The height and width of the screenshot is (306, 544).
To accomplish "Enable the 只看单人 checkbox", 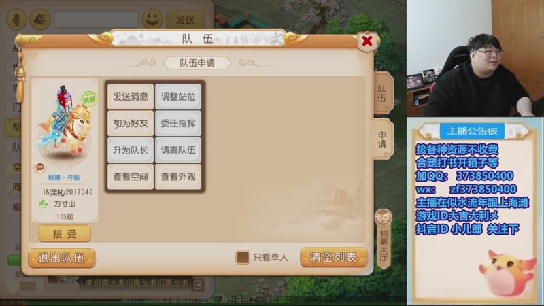I will 243,257.
